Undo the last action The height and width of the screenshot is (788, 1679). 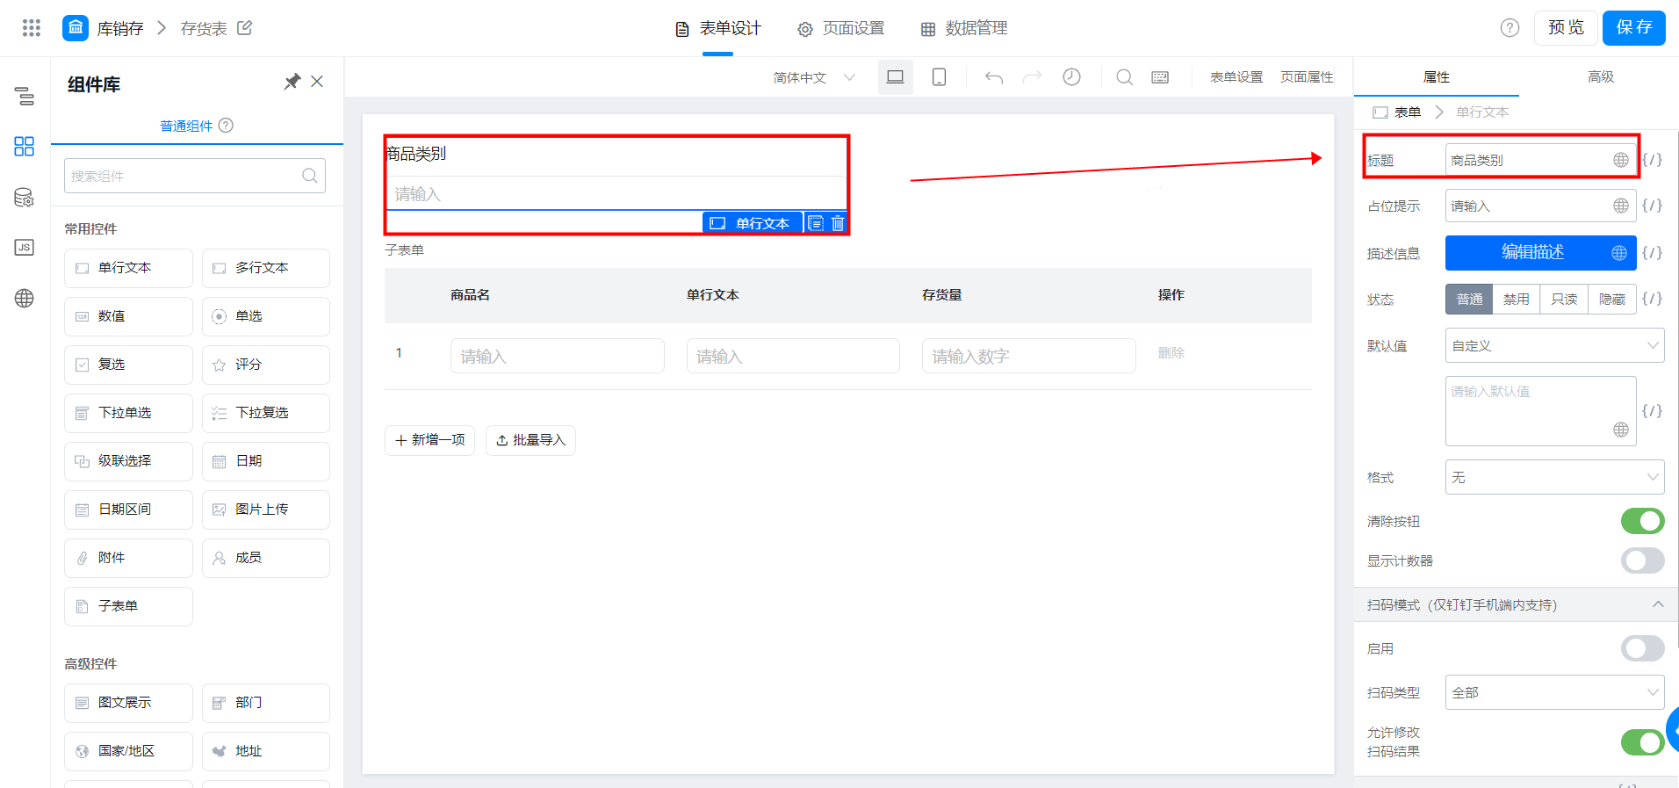point(994,77)
